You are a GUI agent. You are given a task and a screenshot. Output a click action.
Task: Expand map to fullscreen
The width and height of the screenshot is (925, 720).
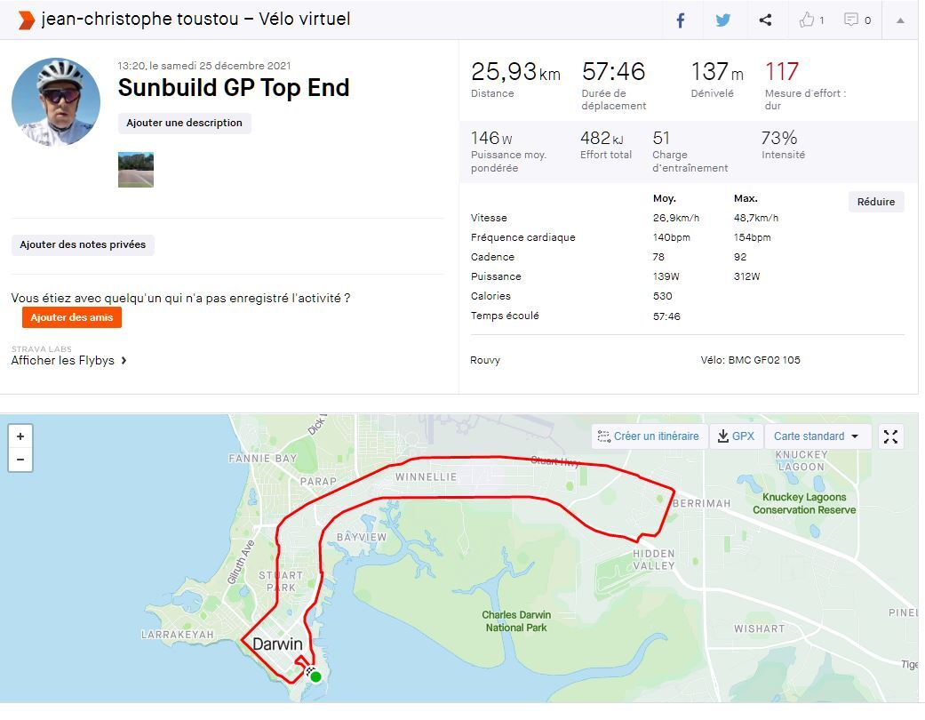click(x=890, y=436)
